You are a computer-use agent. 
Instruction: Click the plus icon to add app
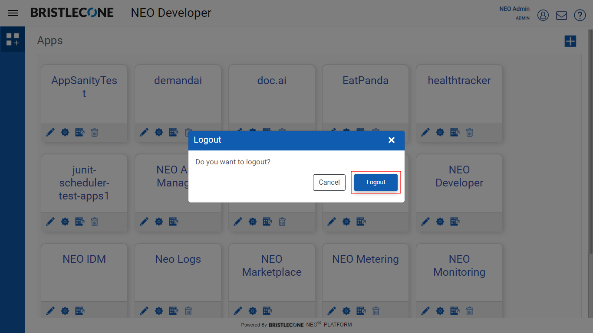570,41
